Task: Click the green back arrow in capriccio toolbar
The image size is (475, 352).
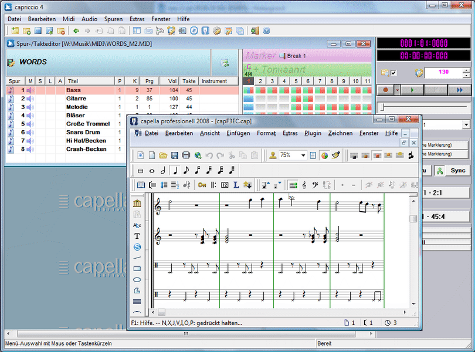Action: click(76, 31)
